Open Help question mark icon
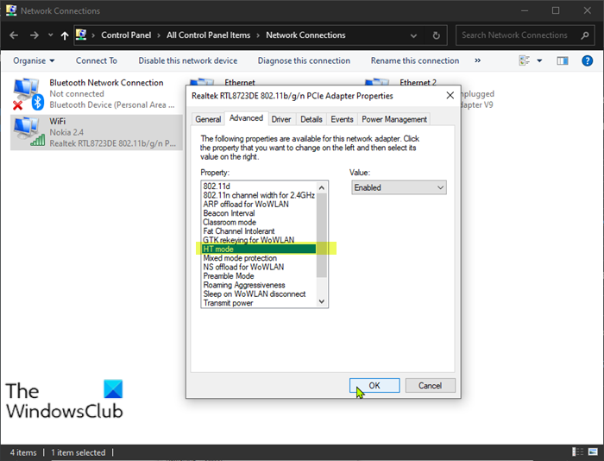Image resolution: width=604 pixels, height=461 pixels. [587, 60]
